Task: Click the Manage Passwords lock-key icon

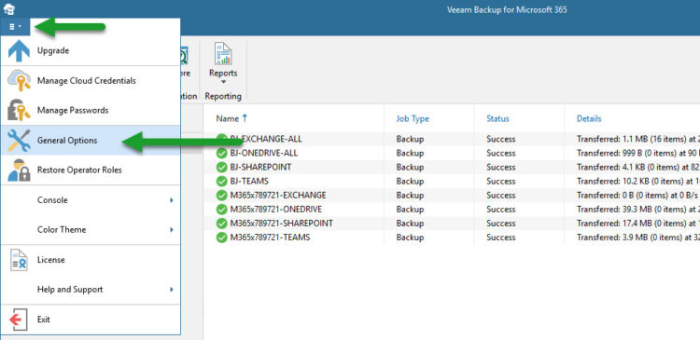Action: coord(19,110)
